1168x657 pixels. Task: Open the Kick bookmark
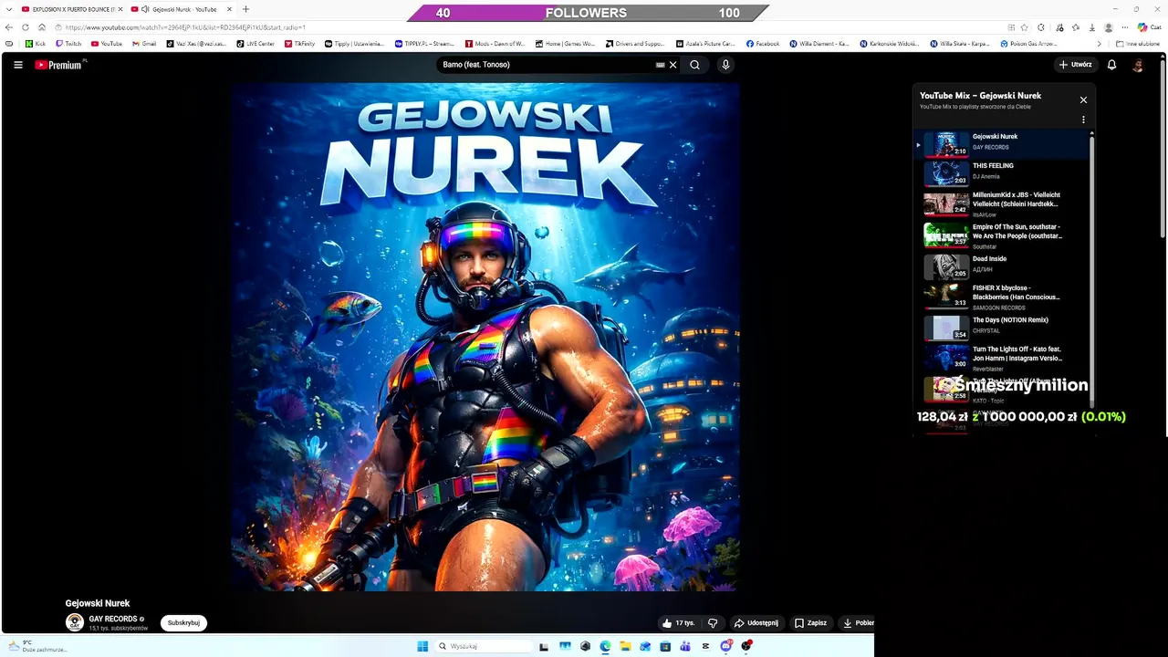(x=36, y=43)
